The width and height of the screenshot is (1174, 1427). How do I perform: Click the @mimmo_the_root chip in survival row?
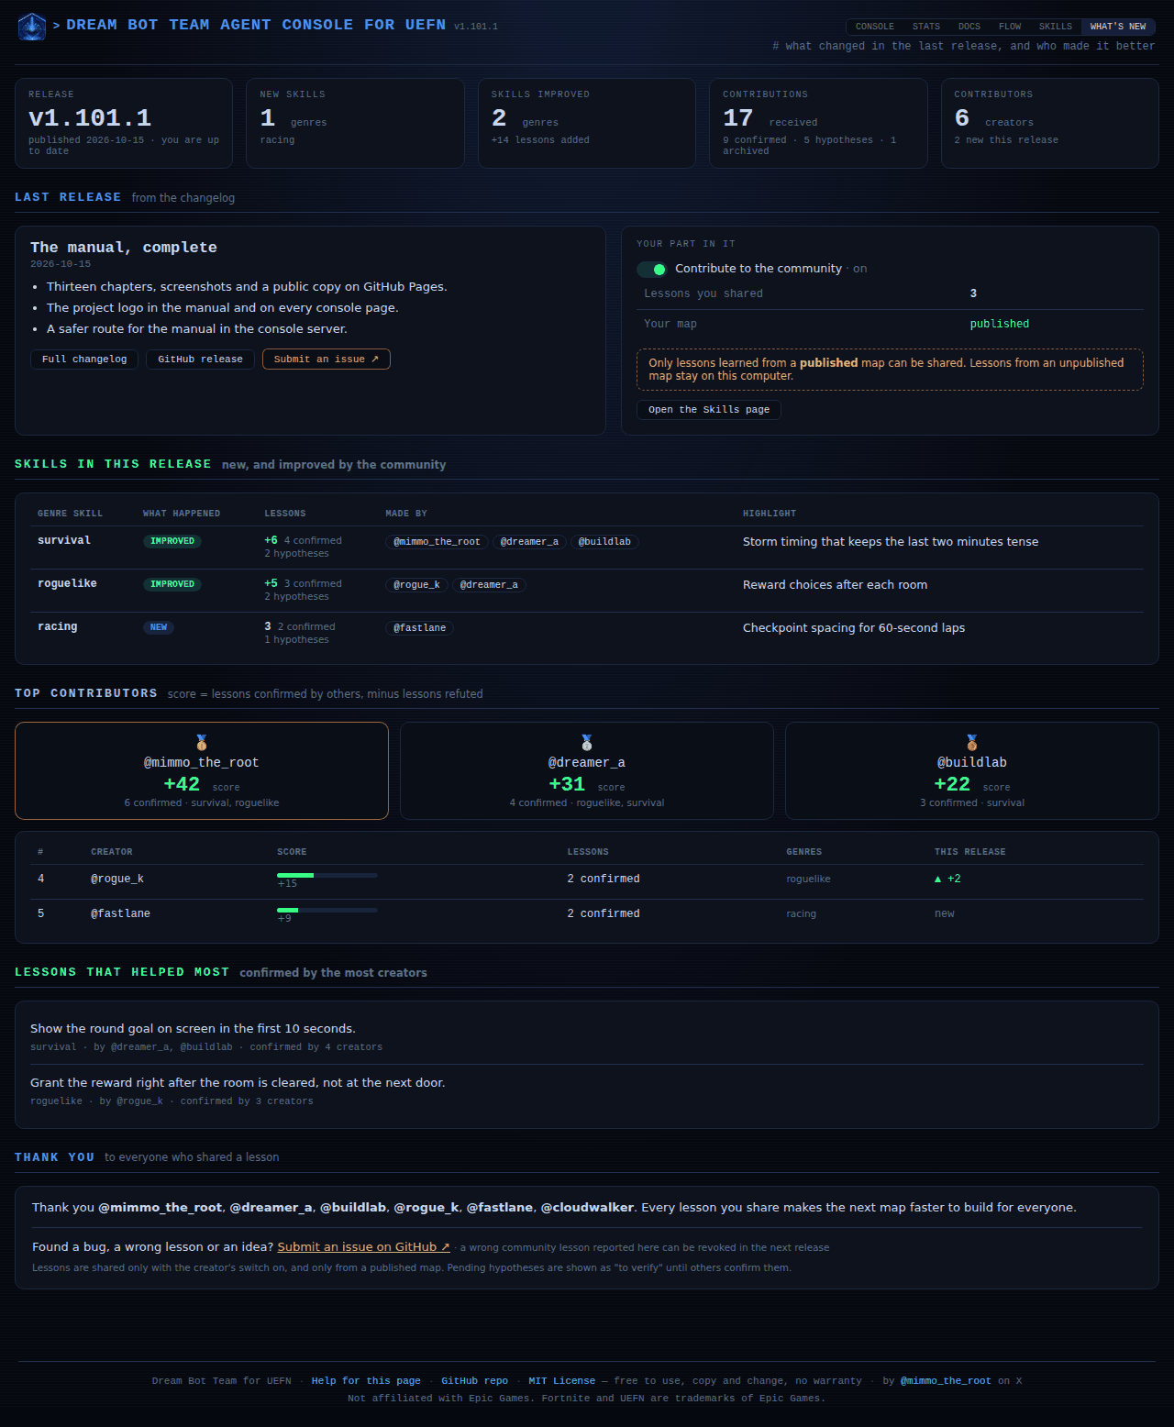point(437,542)
